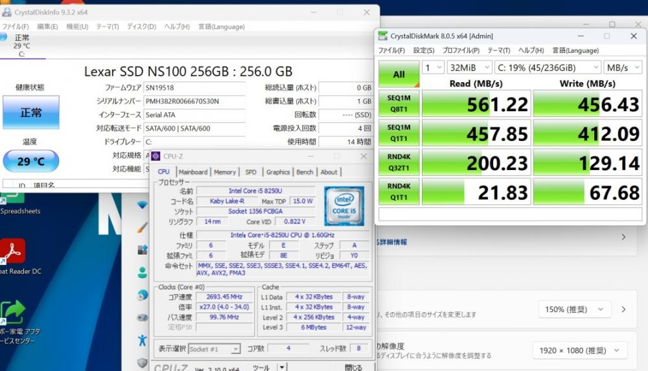Screen dimensions: 648x371
Task: Switch to the Mainboard tab in CPU-Z
Action: click(x=193, y=172)
